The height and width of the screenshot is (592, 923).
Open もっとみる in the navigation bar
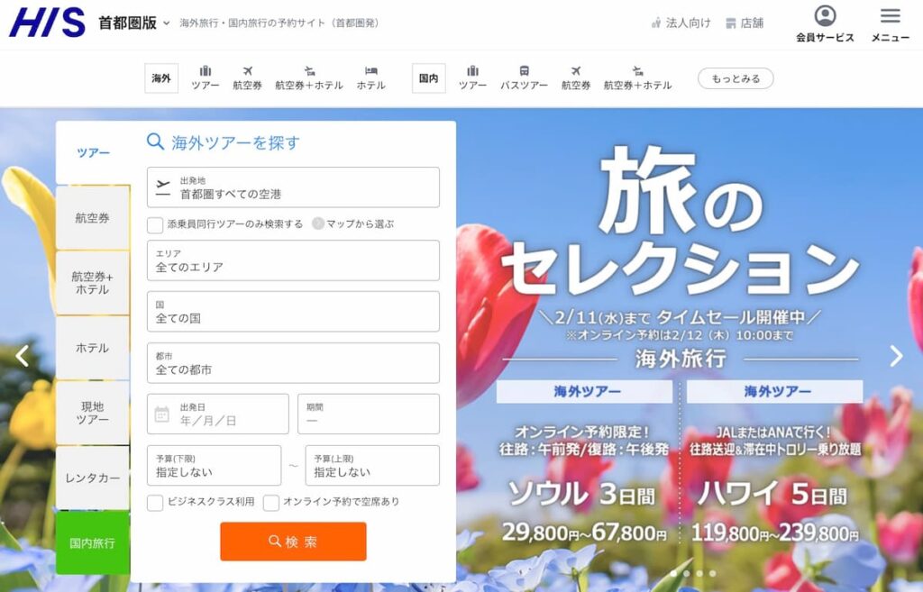[736, 79]
